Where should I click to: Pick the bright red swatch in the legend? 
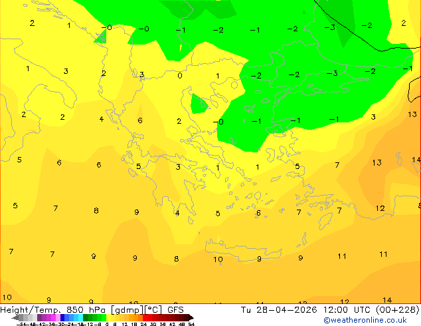point(145,317)
